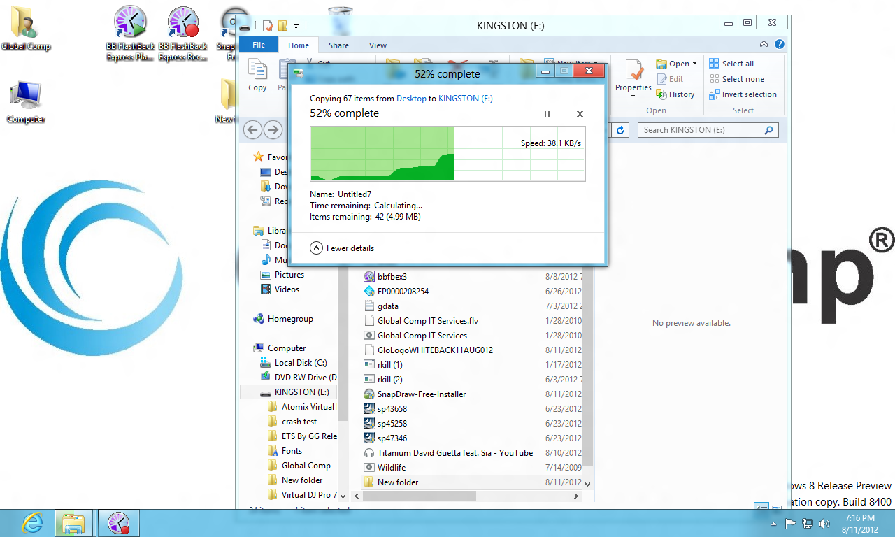Open Local Disk (C:) in navigation pane
The image size is (895, 537).
(x=294, y=363)
